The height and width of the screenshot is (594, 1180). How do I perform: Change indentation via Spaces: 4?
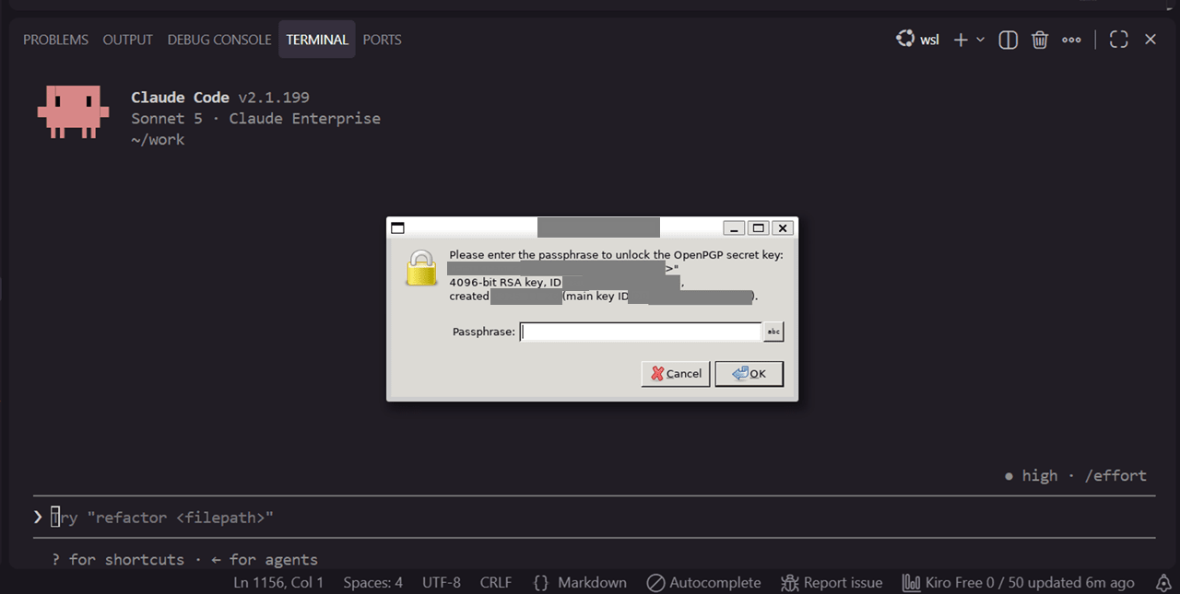point(373,583)
